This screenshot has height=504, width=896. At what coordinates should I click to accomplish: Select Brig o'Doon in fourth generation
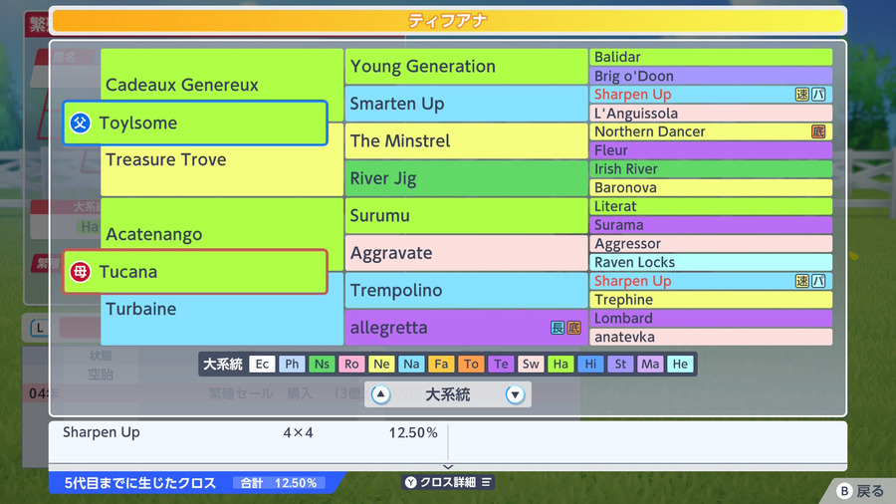pos(711,76)
